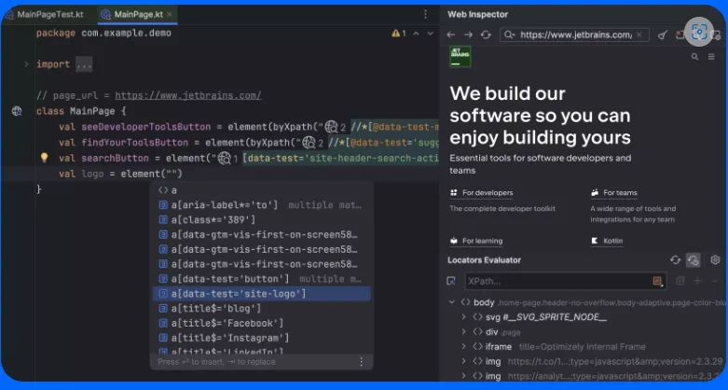Click the yellow lightbulb intention icon
The height and width of the screenshot is (390, 728).
click(x=44, y=158)
